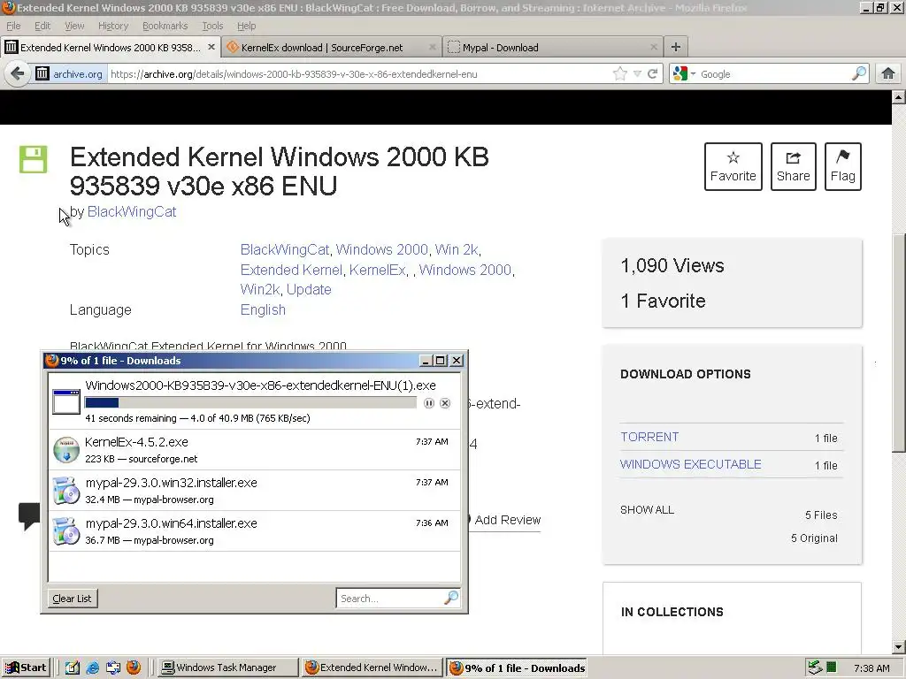
Task: Open the Start menu
Action: click(26, 668)
